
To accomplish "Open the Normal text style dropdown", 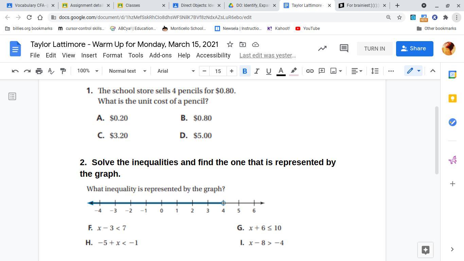I will pos(128,71).
